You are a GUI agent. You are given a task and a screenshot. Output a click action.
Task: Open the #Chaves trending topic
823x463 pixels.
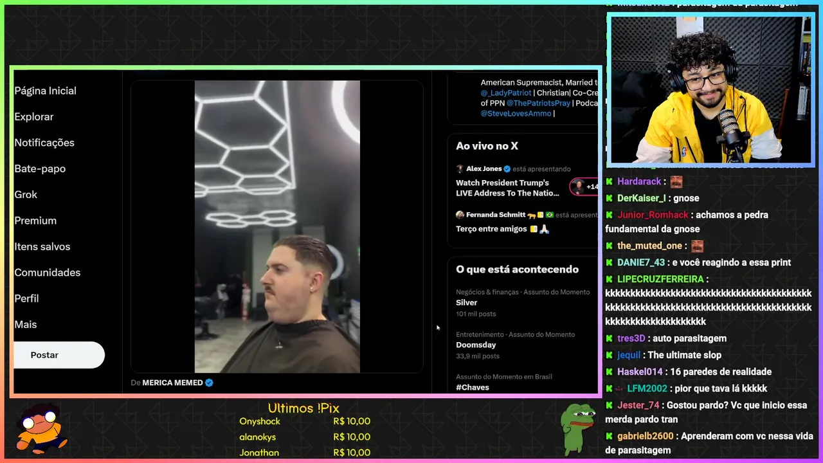click(473, 387)
